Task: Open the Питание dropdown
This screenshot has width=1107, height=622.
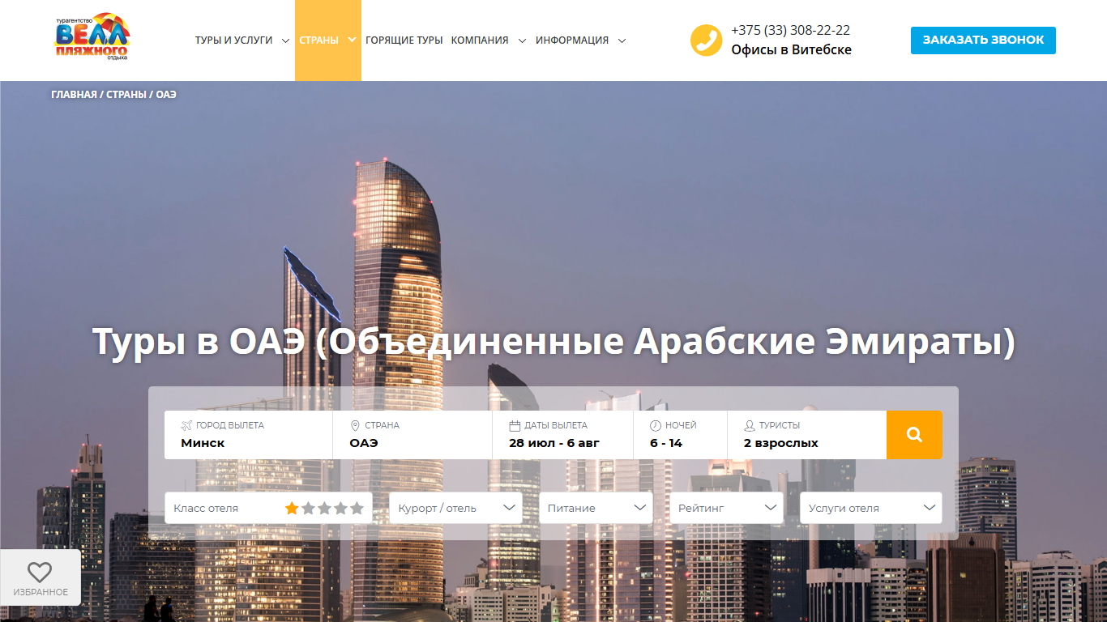Action: 596,508
